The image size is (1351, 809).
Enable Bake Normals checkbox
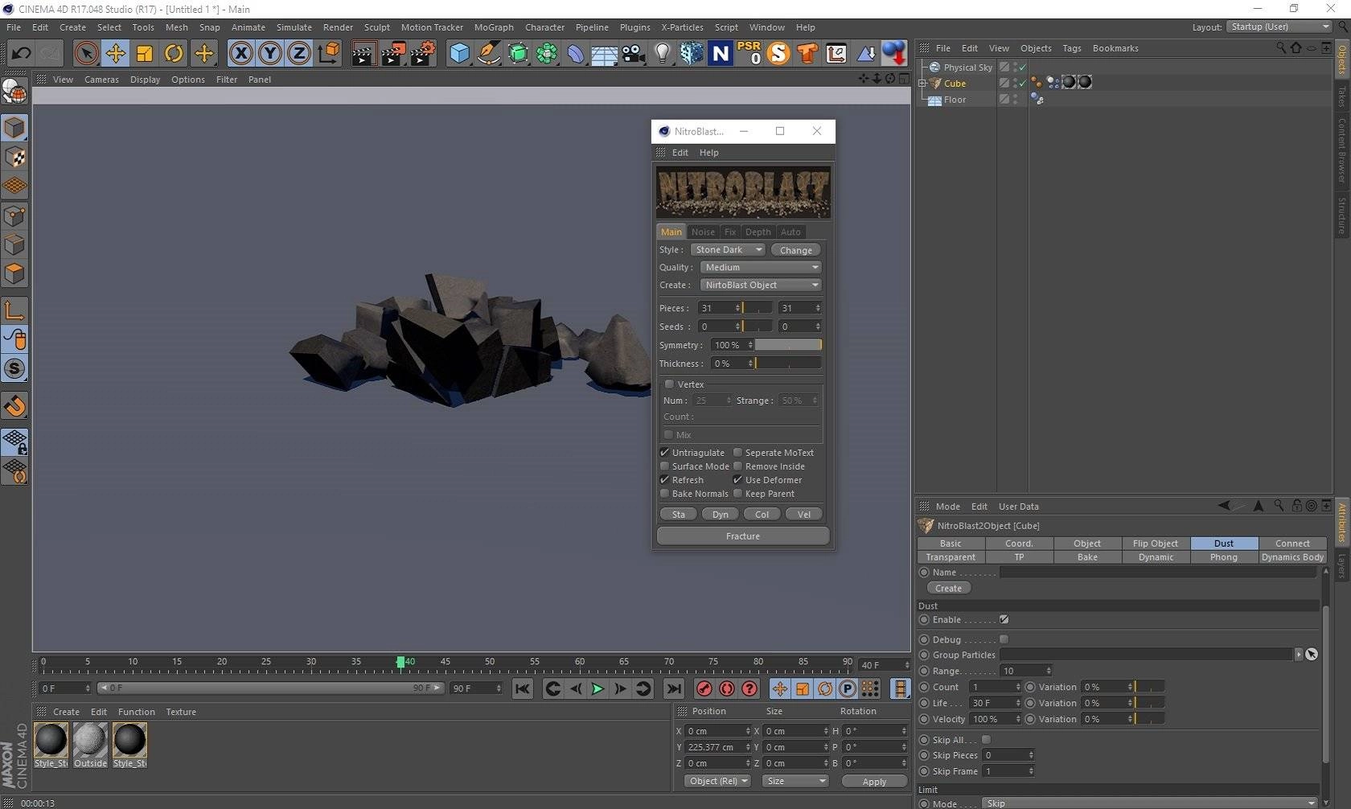coord(665,494)
